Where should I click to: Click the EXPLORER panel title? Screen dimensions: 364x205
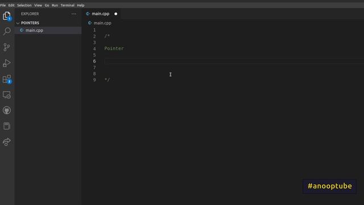pos(30,14)
